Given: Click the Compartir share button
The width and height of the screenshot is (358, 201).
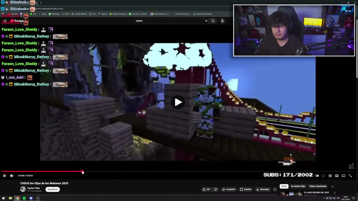Looking at the screenshot, I should click(x=229, y=189).
